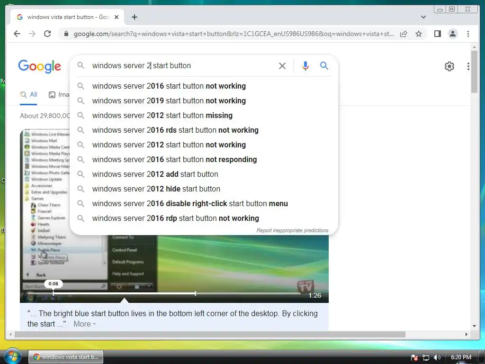This screenshot has height=364, width=485.
Task: Open the Chrome profile avatar
Action: [452, 34]
